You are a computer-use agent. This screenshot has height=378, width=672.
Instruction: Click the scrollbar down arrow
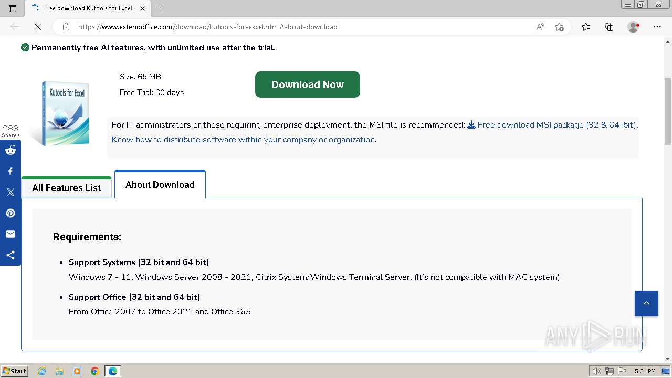tap(668, 359)
